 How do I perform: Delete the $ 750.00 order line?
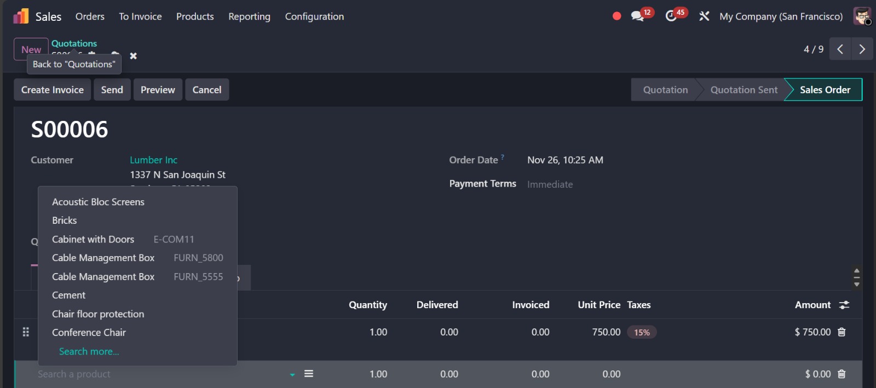click(x=842, y=332)
